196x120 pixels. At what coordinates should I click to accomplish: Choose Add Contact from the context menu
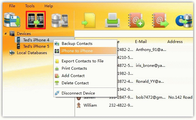(85, 76)
